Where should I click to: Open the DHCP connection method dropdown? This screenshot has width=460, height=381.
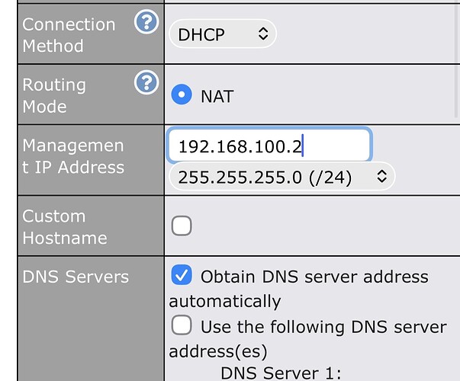pyautogui.click(x=222, y=34)
